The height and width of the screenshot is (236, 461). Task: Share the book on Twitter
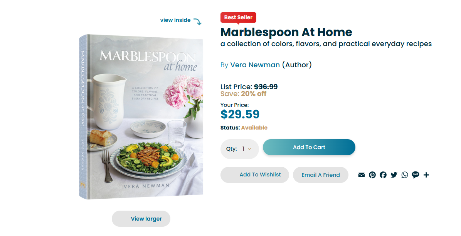[x=394, y=175]
